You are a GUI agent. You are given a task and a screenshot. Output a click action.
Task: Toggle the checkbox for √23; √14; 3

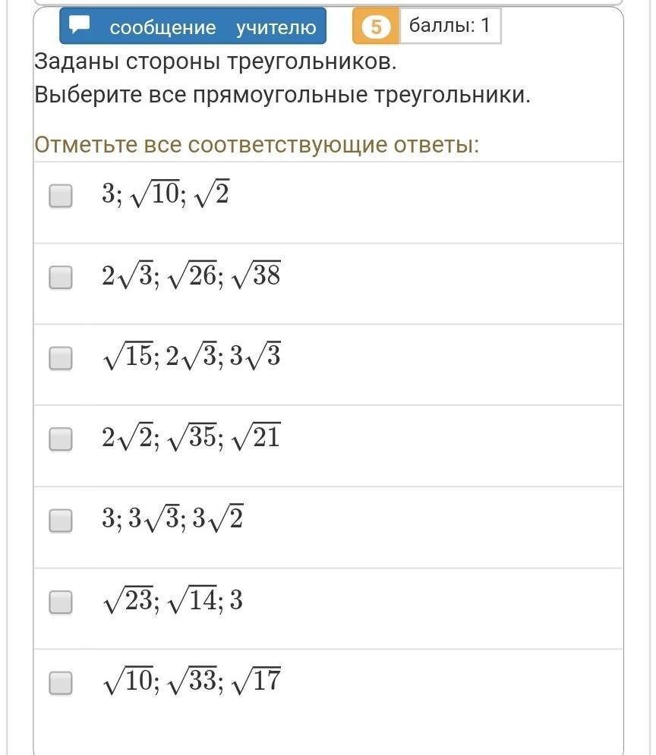tap(61, 602)
